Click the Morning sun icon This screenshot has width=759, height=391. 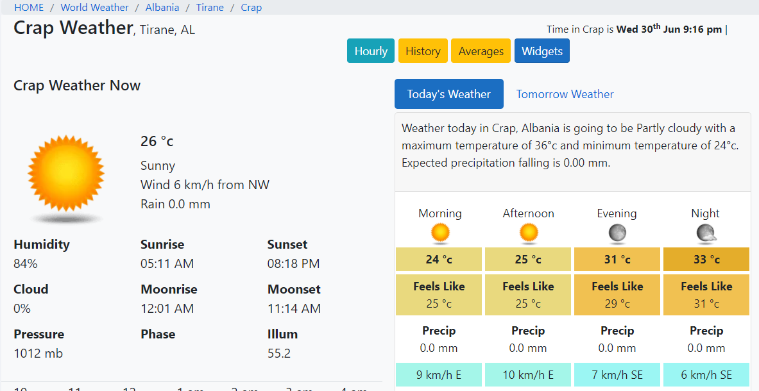(440, 233)
